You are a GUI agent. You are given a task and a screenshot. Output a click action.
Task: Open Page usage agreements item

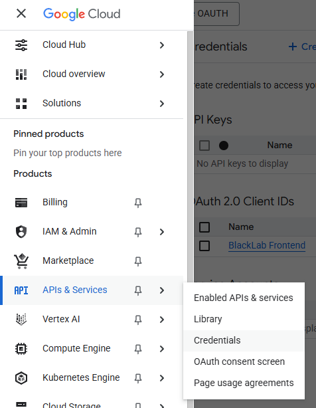244,383
